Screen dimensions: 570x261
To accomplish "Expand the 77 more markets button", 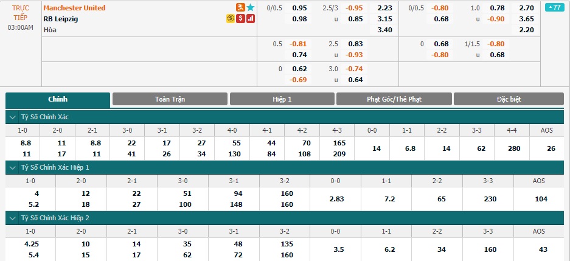I will (555, 8).
